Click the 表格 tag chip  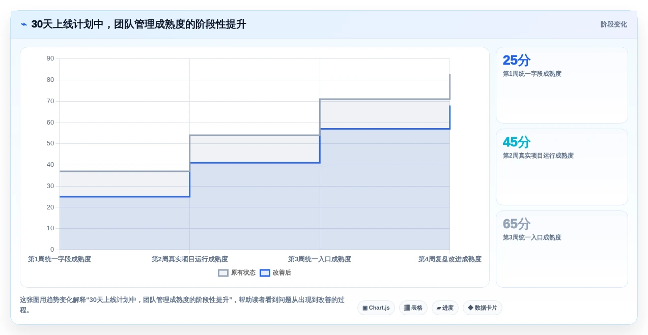[413, 308]
